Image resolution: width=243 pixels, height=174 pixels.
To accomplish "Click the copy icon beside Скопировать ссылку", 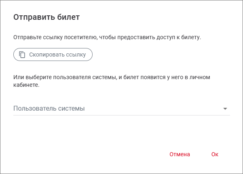I will point(22,55).
